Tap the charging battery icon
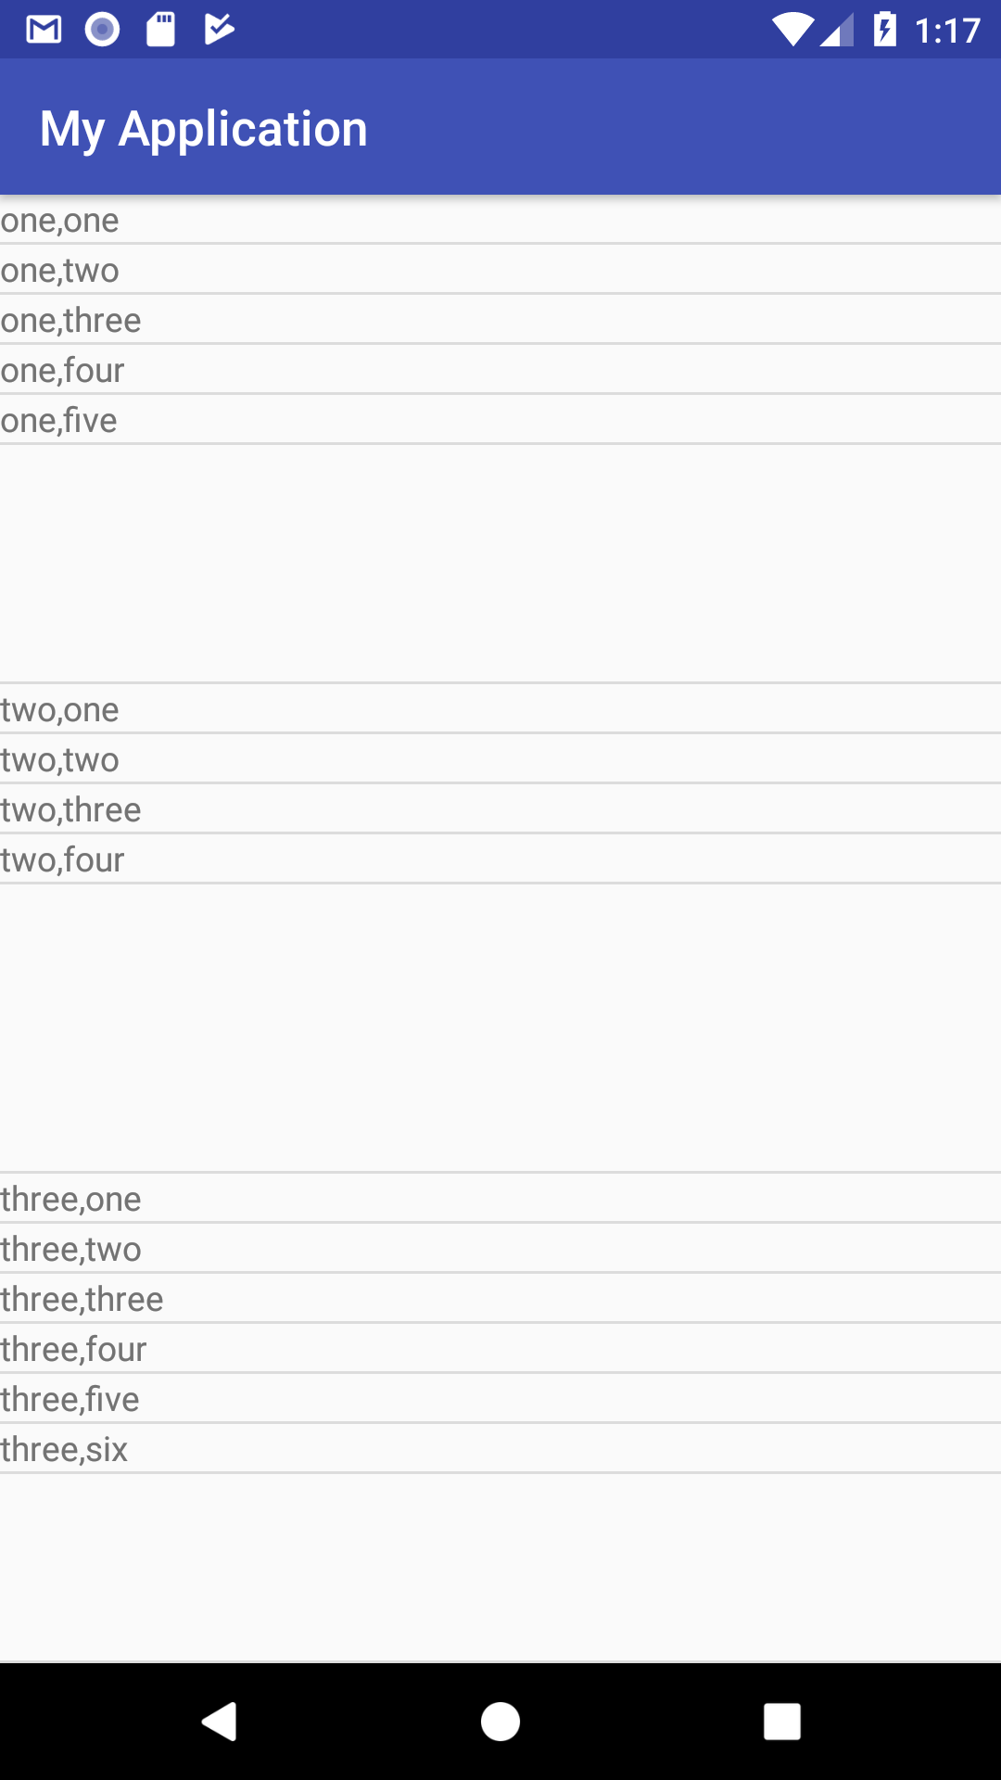The height and width of the screenshot is (1780, 1001). (x=885, y=30)
